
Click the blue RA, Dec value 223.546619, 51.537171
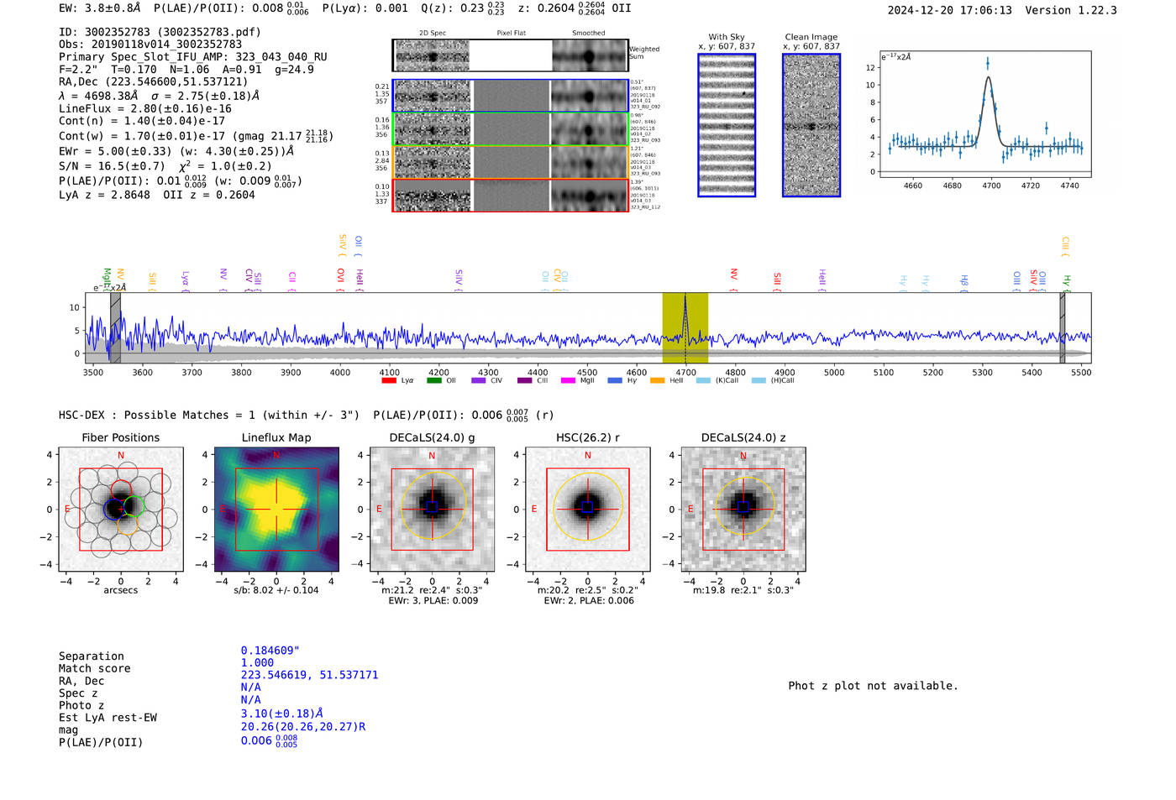[309, 675]
